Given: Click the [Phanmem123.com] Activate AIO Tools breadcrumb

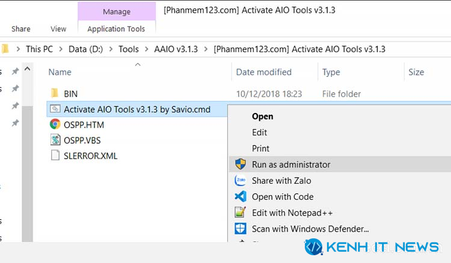Looking at the screenshot, I should tap(299, 49).
